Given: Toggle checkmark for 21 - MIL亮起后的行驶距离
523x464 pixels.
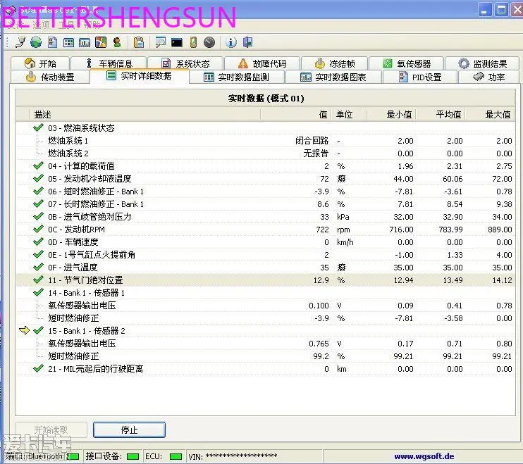Looking at the screenshot, I should [38, 368].
